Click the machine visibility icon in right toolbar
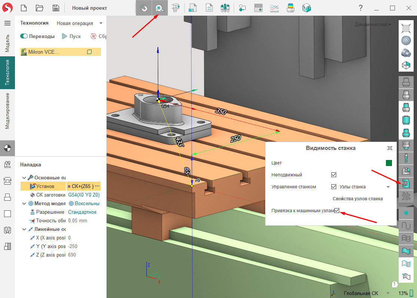This screenshot has height=298, width=417. click(406, 183)
